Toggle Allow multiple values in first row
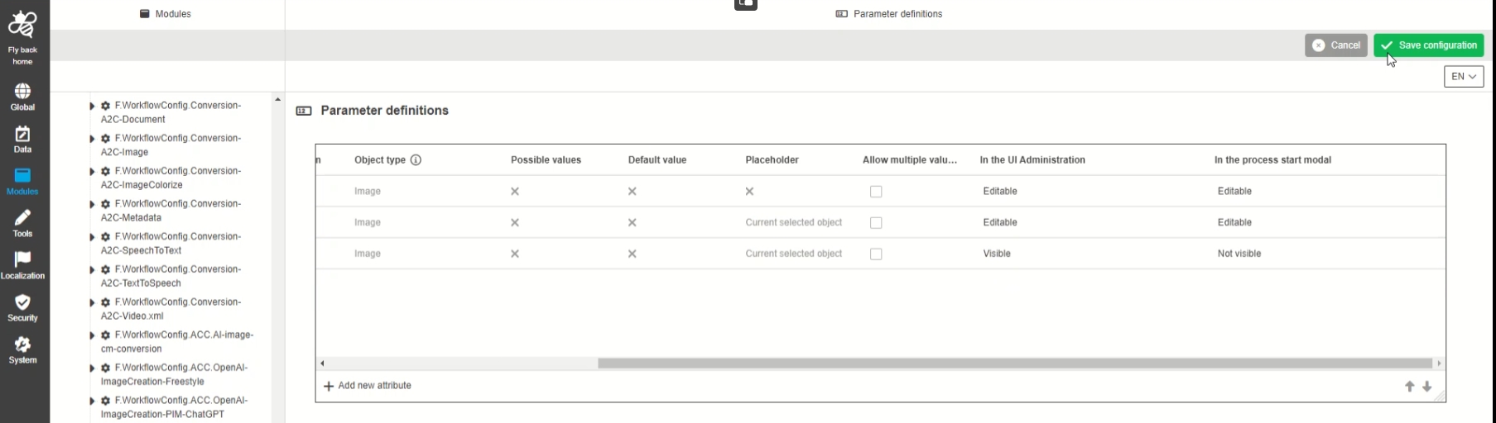1496x423 pixels. click(876, 192)
